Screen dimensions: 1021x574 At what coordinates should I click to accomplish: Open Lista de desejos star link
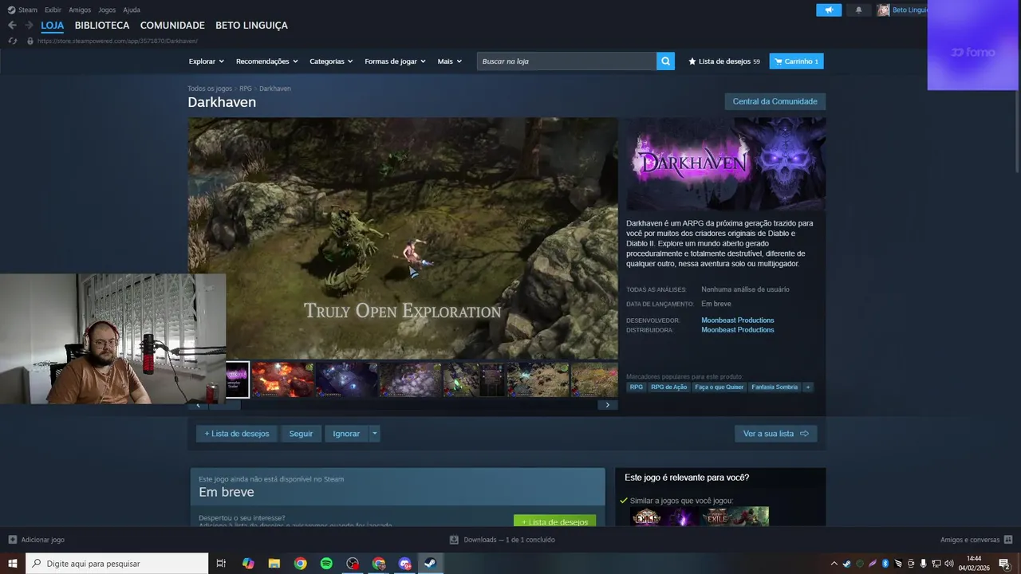coord(723,61)
